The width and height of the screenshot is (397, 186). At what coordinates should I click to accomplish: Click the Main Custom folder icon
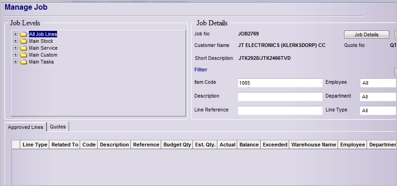(x=23, y=55)
